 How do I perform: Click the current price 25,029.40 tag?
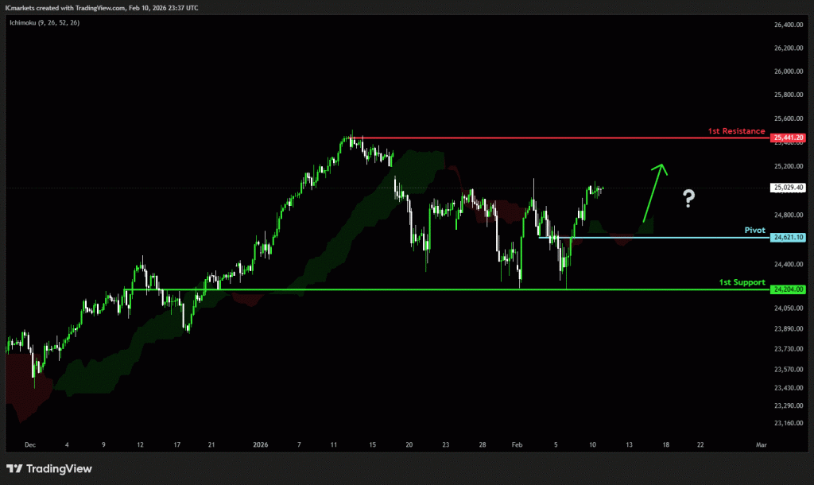tap(788, 188)
